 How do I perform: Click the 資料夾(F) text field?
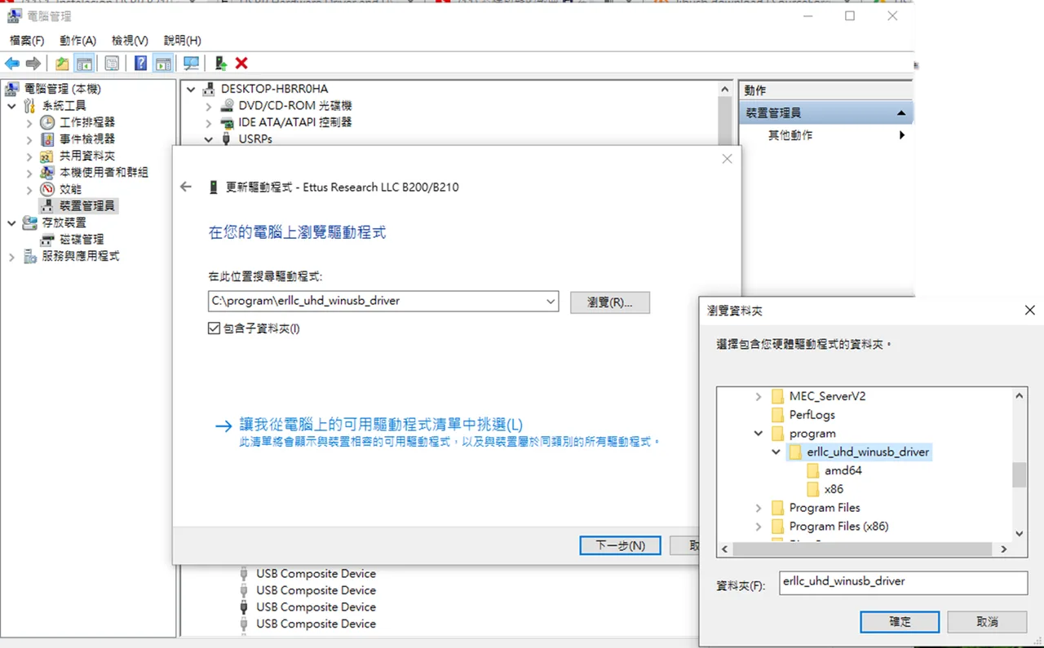(x=903, y=583)
